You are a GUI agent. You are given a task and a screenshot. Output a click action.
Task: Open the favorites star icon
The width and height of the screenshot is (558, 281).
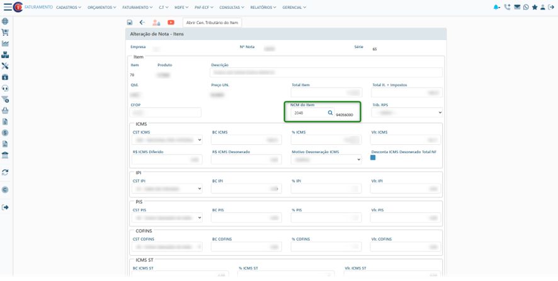[535, 7]
